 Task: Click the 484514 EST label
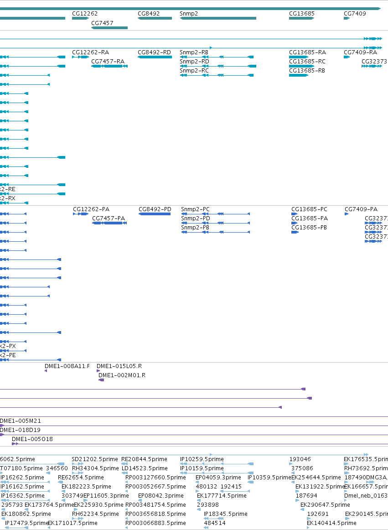tap(215, 523)
